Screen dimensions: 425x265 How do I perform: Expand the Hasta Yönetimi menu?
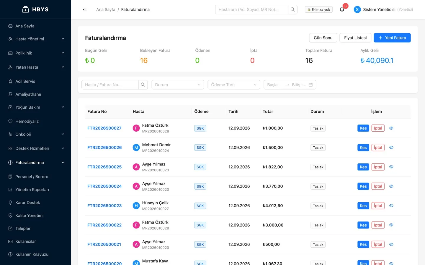[35, 39]
